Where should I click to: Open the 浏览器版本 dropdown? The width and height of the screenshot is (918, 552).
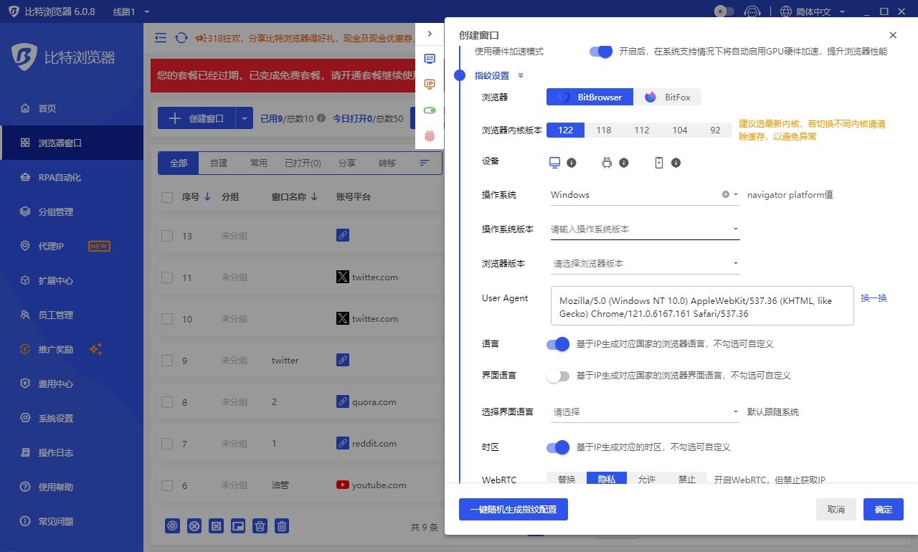[x=645, y=264]
